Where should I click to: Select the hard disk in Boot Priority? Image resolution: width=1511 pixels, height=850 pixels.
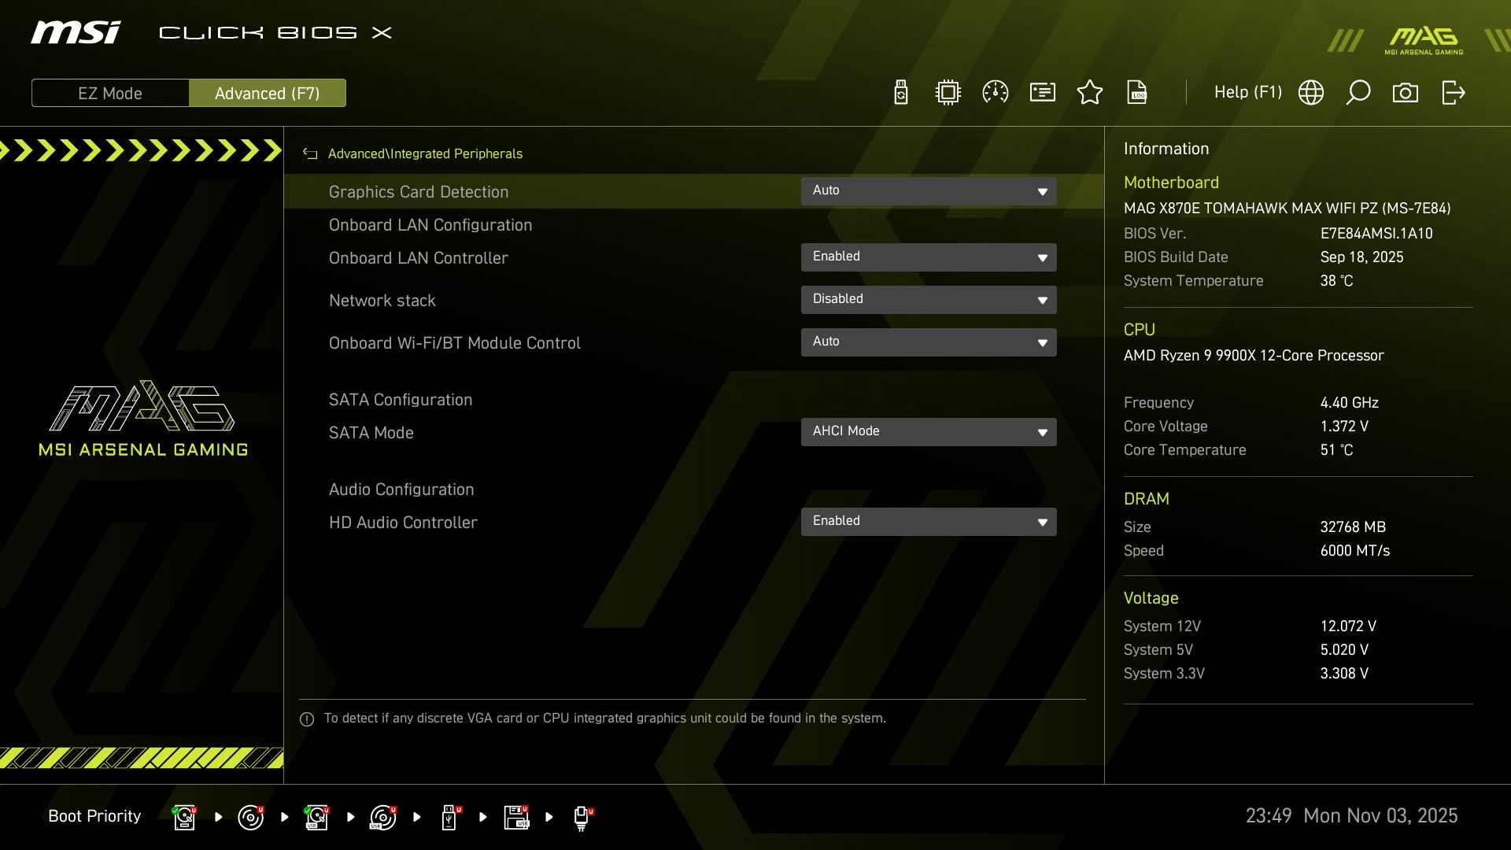pos(184,817)
